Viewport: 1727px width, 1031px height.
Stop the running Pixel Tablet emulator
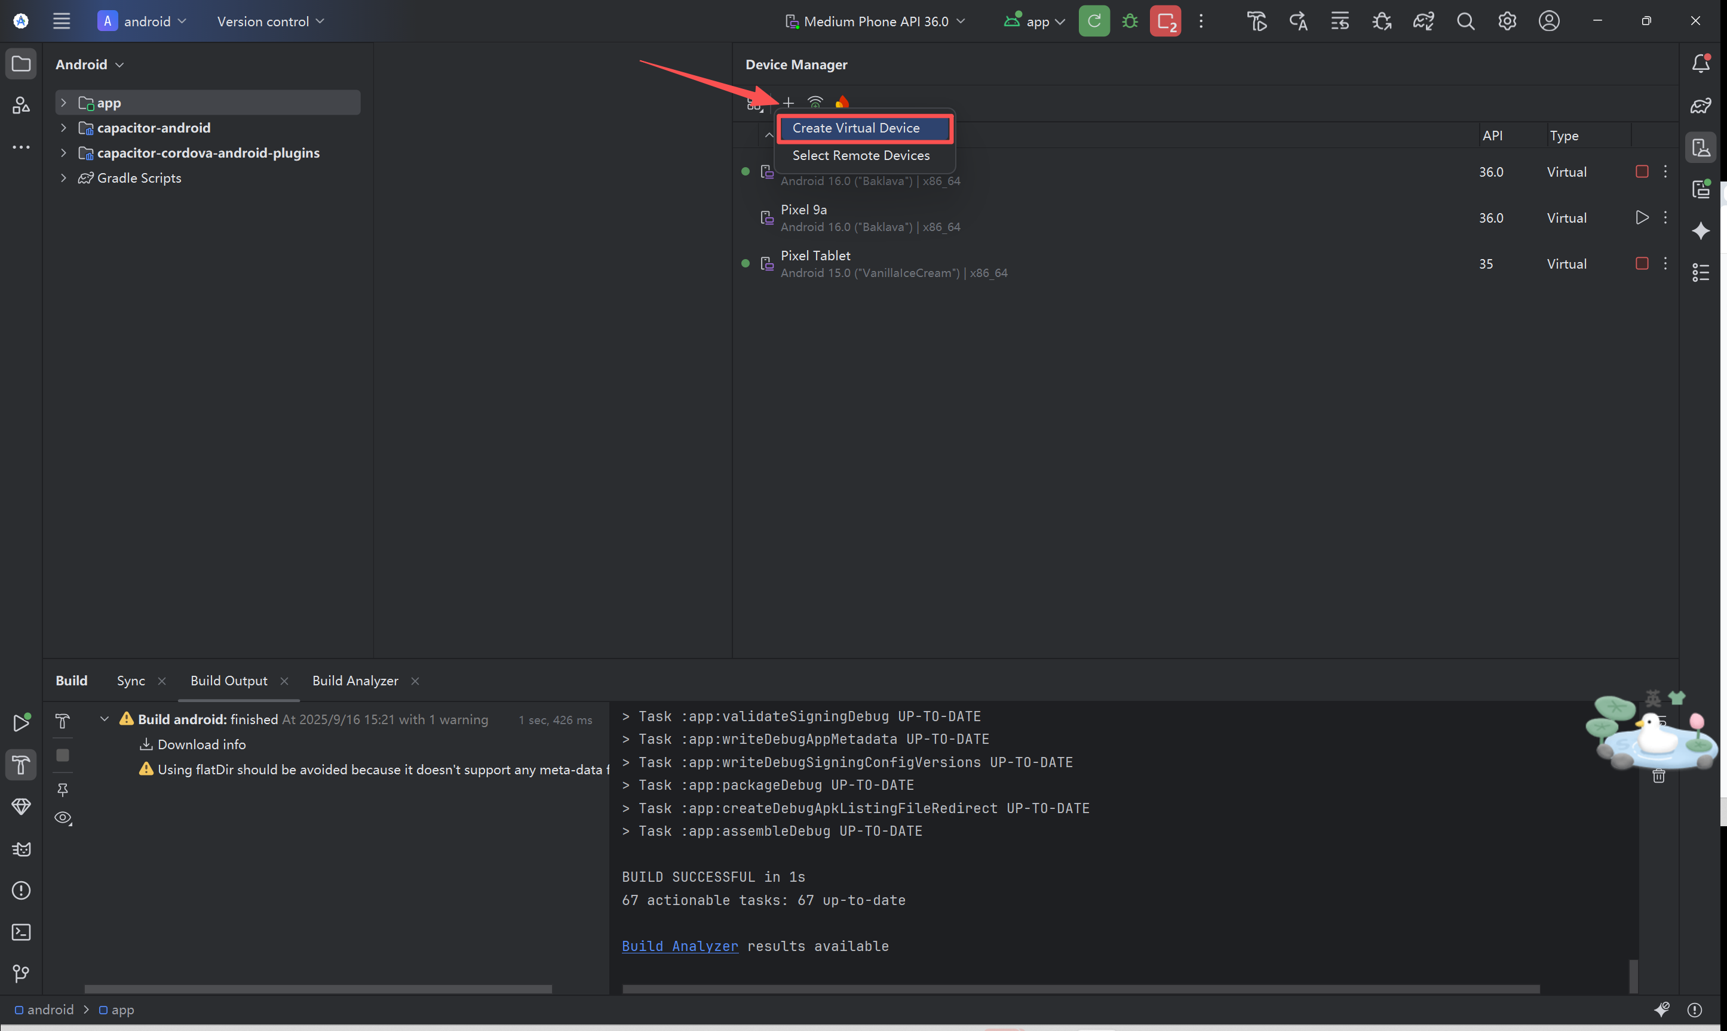[1641, 263]
